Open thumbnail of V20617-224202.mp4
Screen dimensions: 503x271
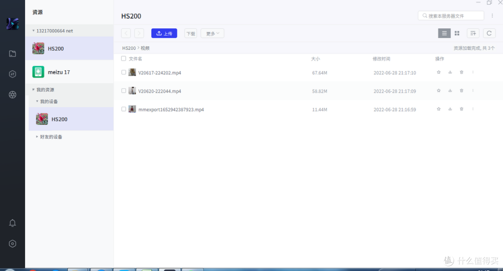tap(132, 72)
